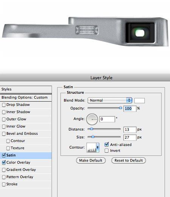Select the Color Overlay style row
Image resolution: width=170 pixels, height=197 pixels.
pos(26,163)
